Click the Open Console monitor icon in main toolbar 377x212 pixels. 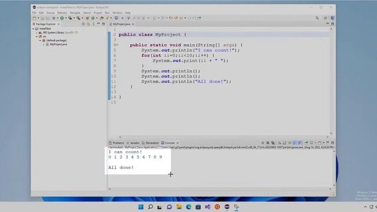[116, 18]
